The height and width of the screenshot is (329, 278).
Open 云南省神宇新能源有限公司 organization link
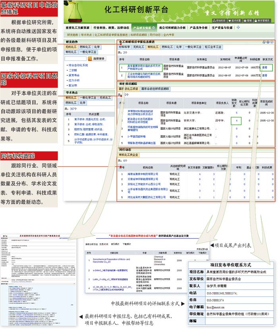(x=143, y=179)
